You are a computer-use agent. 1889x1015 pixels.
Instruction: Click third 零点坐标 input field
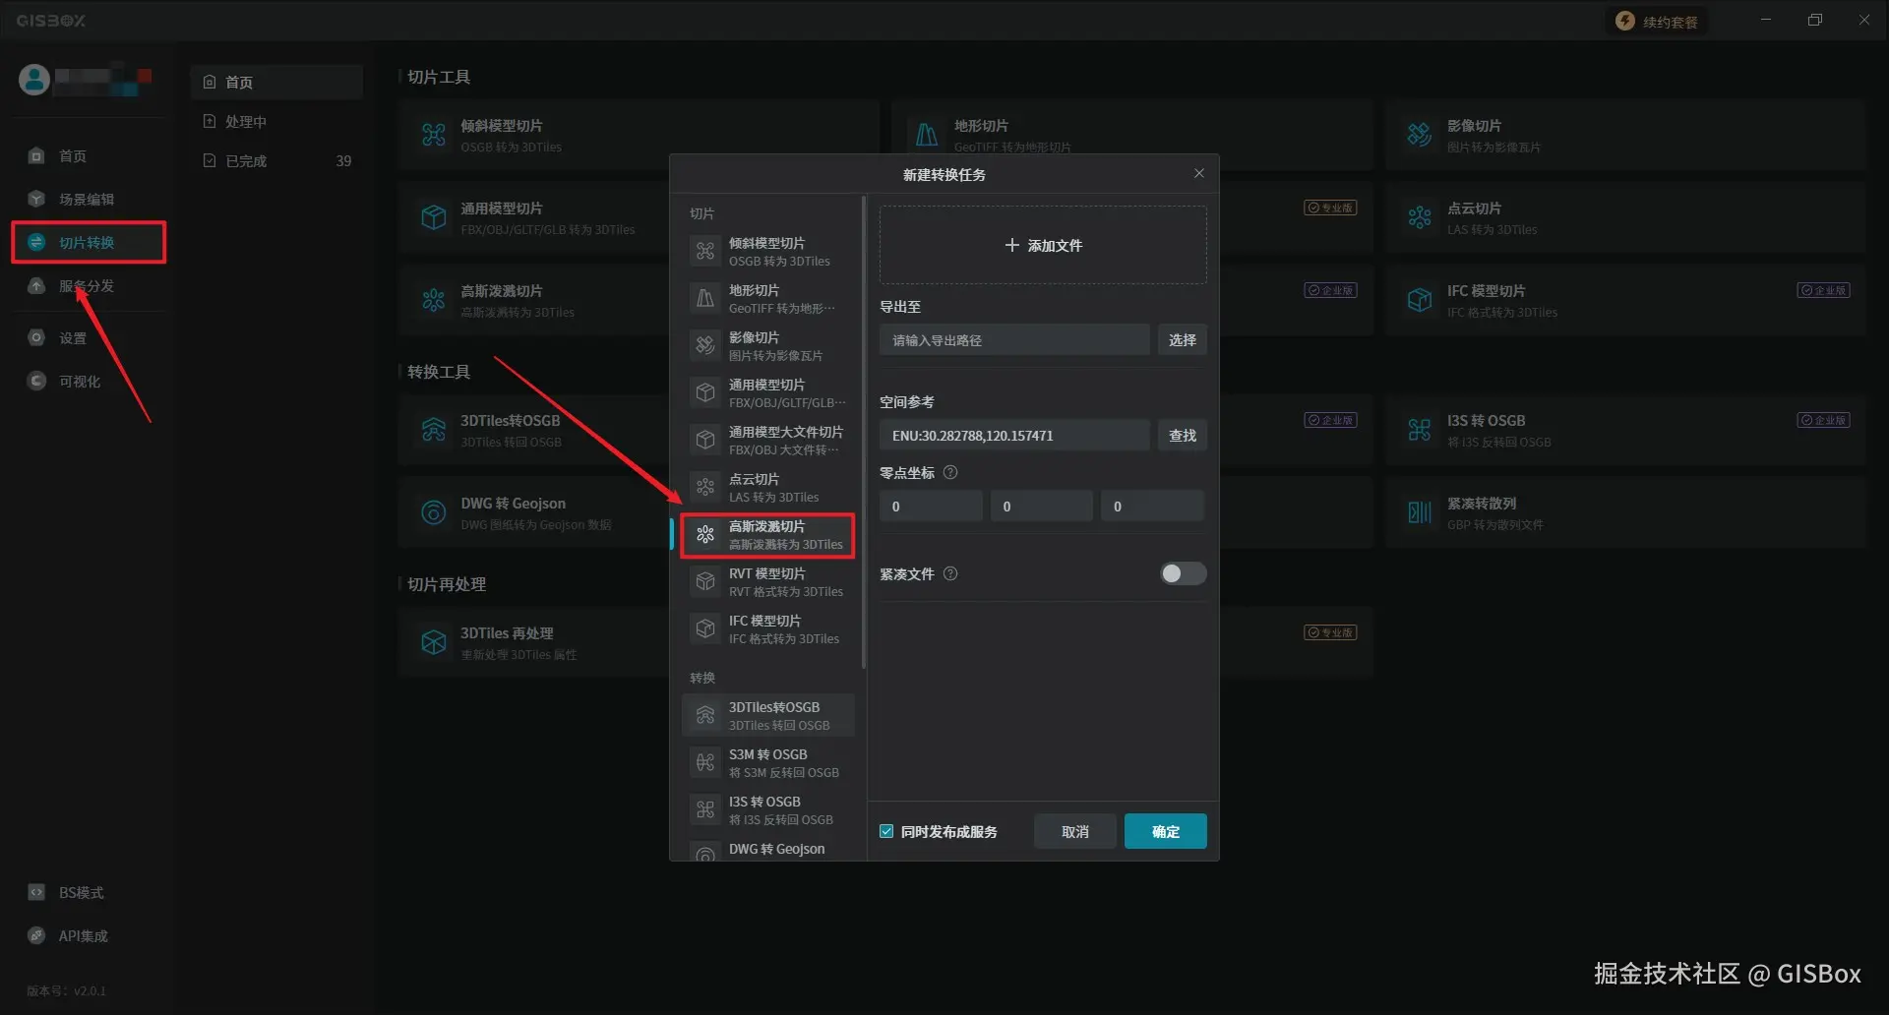point(1152,507)
